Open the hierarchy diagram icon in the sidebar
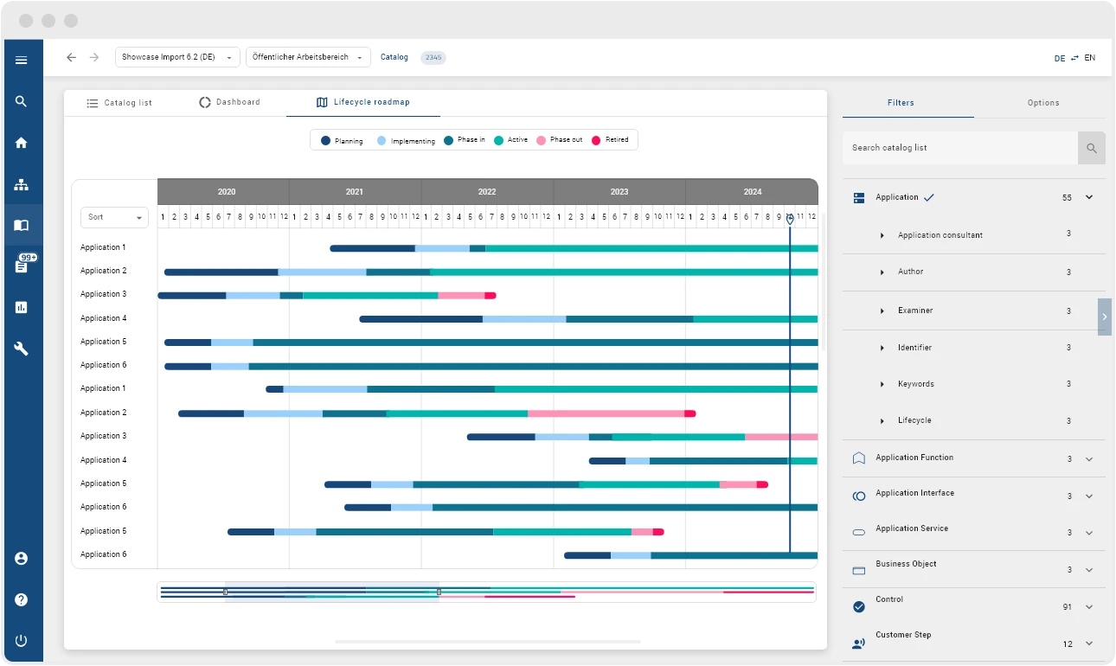 [22, 184]
